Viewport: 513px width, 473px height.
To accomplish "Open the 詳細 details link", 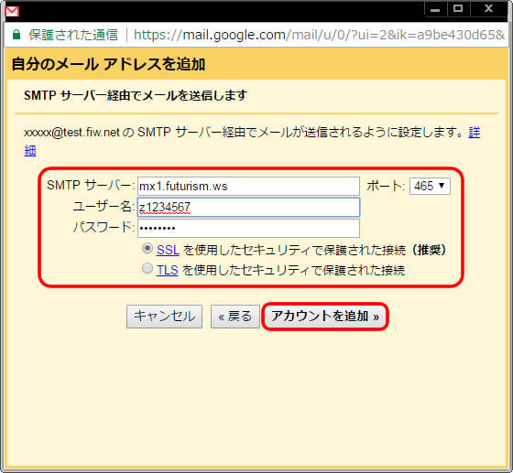I will click(x=475, y=133).
